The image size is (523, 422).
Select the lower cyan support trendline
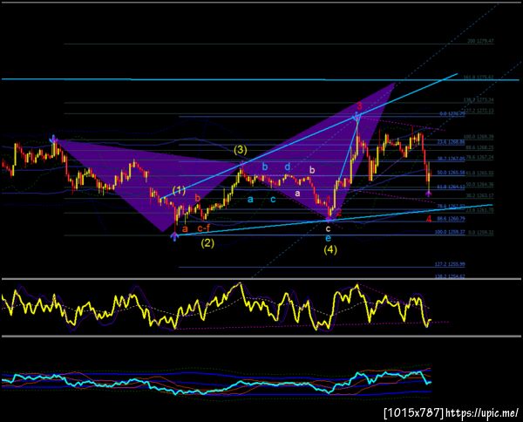[x=336, y=220]
